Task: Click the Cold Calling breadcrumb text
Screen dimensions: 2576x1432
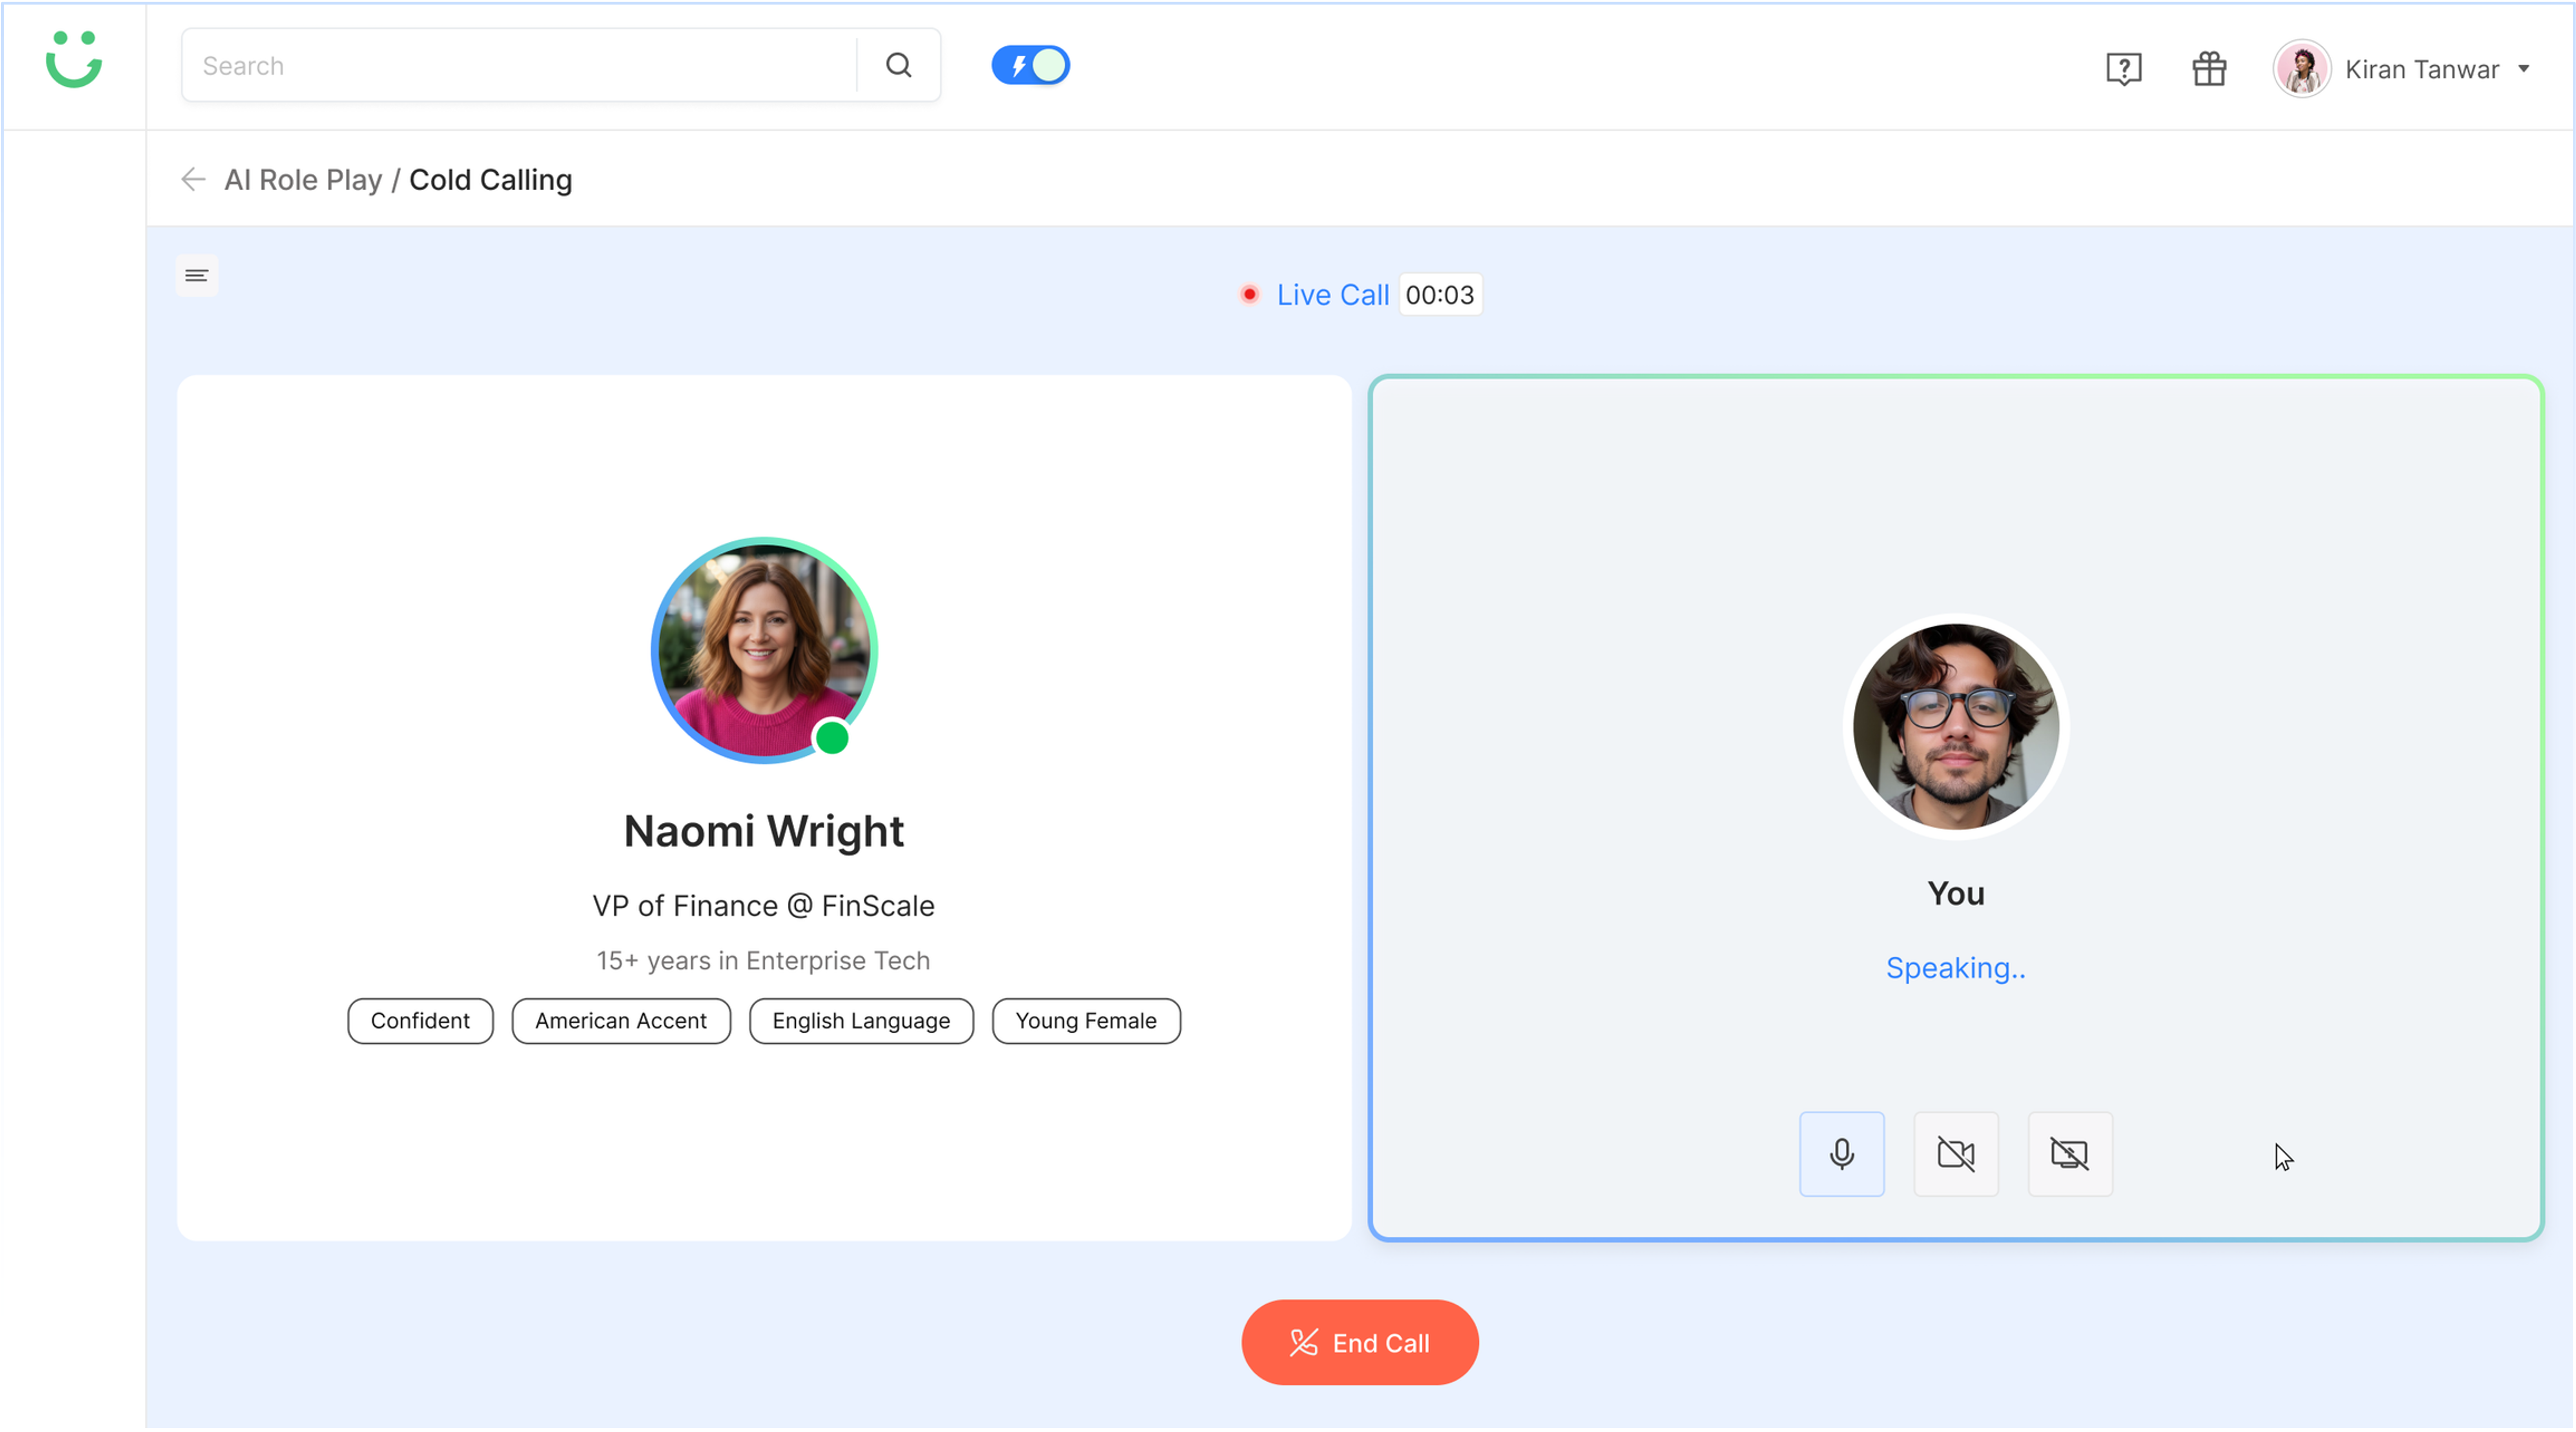Action: click(x=491, y=180)
